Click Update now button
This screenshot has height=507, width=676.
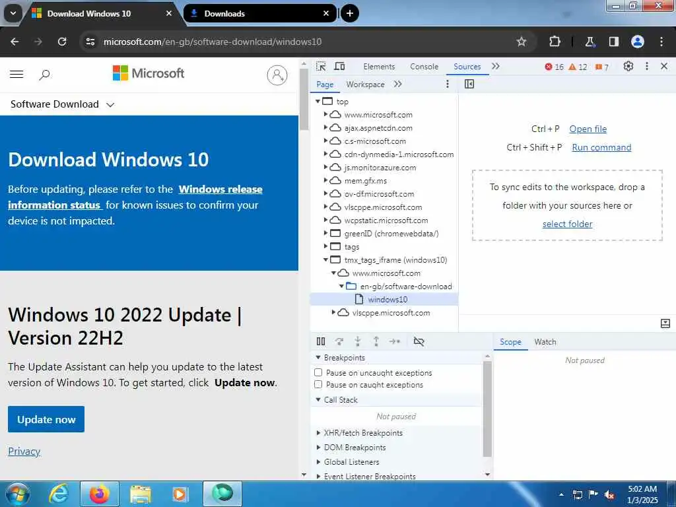click(46, 419)
